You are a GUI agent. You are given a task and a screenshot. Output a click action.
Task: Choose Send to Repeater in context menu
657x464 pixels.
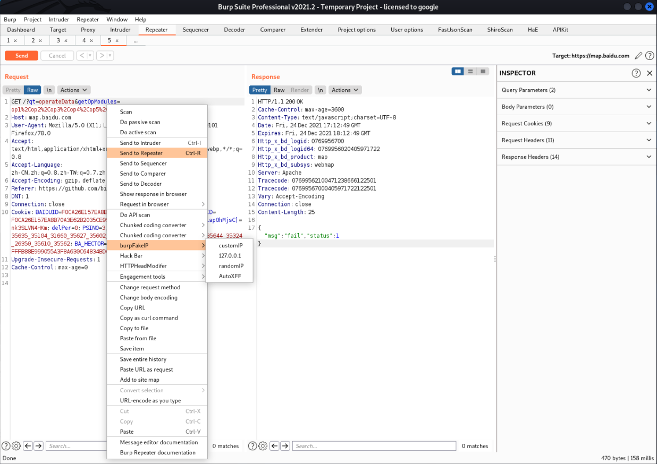coord(157,153)
